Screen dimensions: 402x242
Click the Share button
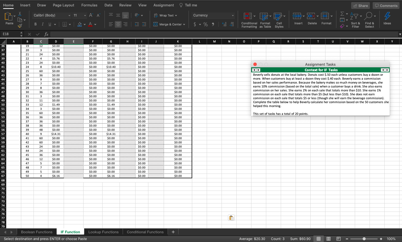(360, 6)
